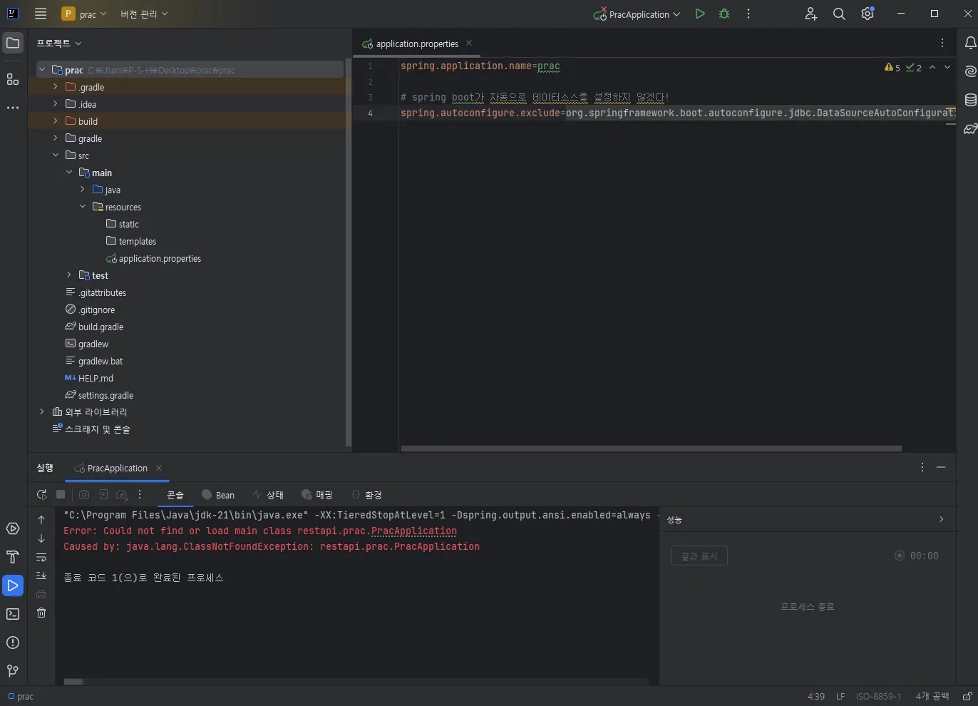Image resolution: width=978 pixels, height=706 pixels.
Task: Toggle the 00:00 recording indicator
Action: coord(917,556)
